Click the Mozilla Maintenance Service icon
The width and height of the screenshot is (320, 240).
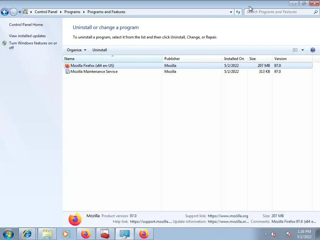(67, 72)
